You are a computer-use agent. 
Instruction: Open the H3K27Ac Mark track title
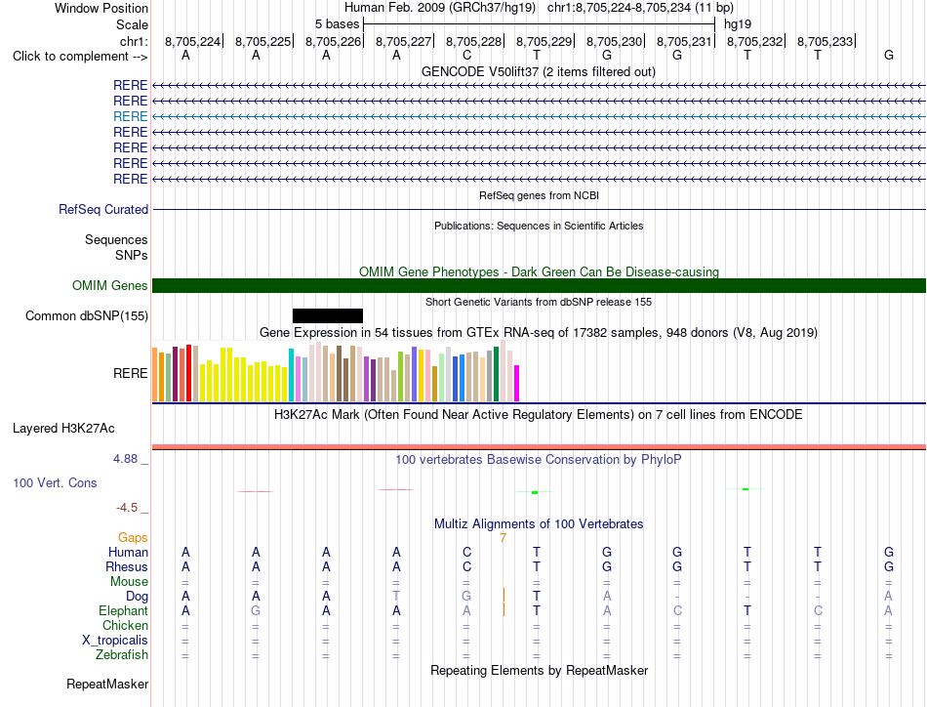(538, 414)
